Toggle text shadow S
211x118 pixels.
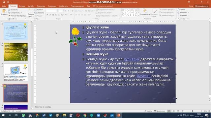click(x=56, y=15)
